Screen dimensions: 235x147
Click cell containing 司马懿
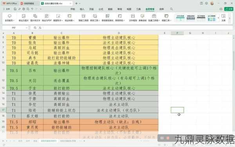(33, 53)
